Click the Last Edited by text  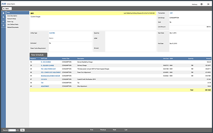(139, 13)
